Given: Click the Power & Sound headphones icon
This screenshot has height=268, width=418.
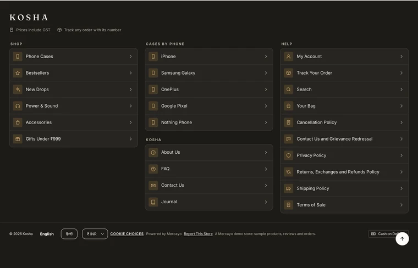Looking at the screenshot, I should point(18,106).
